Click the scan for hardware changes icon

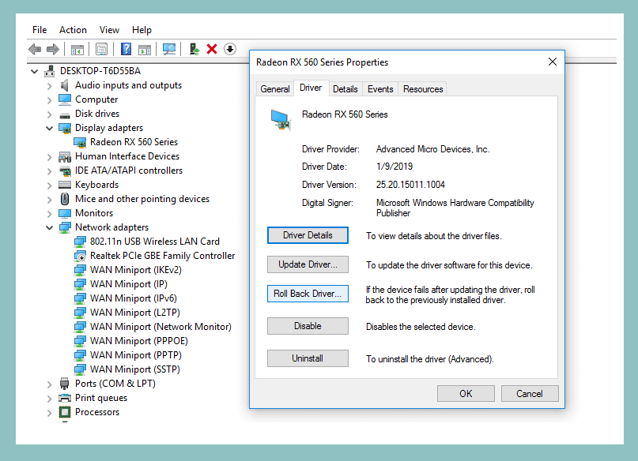(169, 49)
